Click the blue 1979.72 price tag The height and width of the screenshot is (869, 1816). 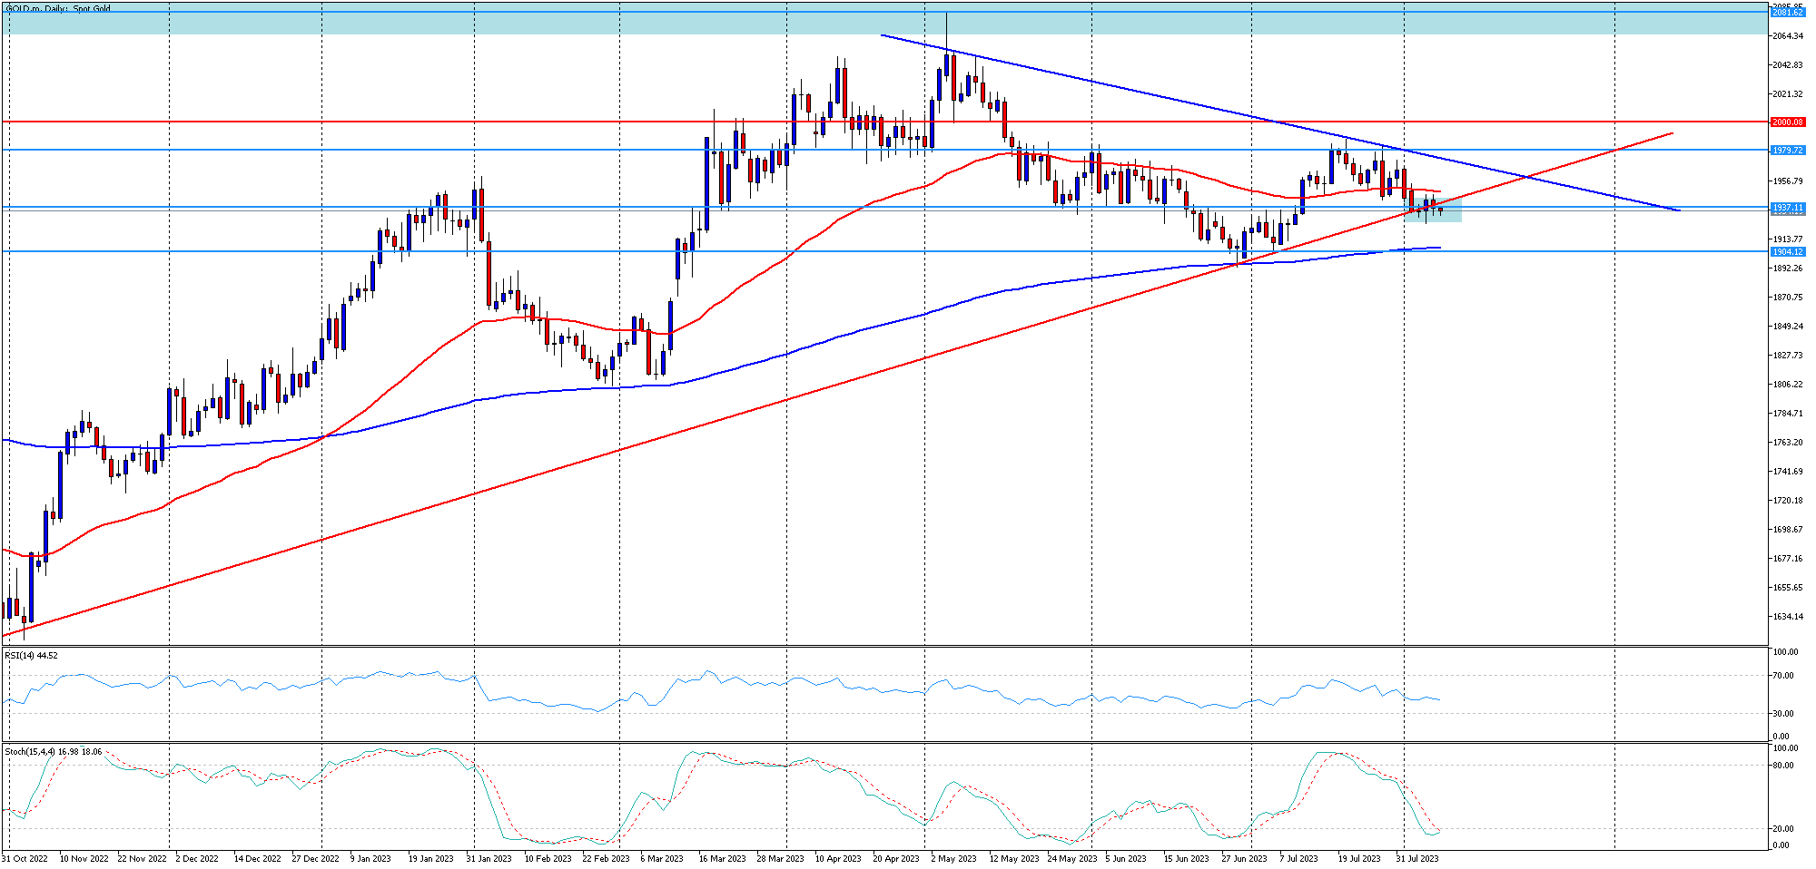click(1788, 150)
